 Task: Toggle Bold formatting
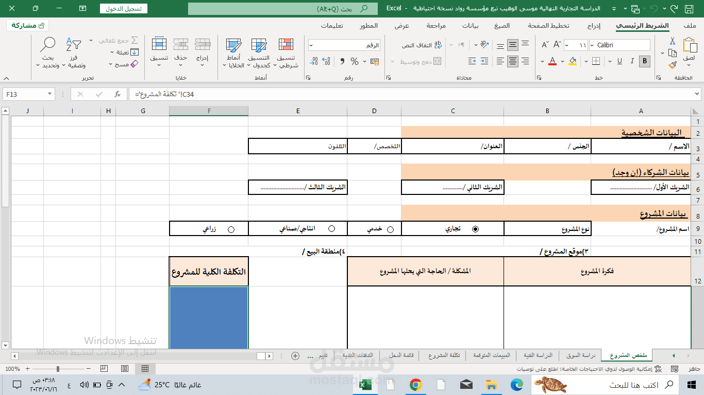pos(644,61)
